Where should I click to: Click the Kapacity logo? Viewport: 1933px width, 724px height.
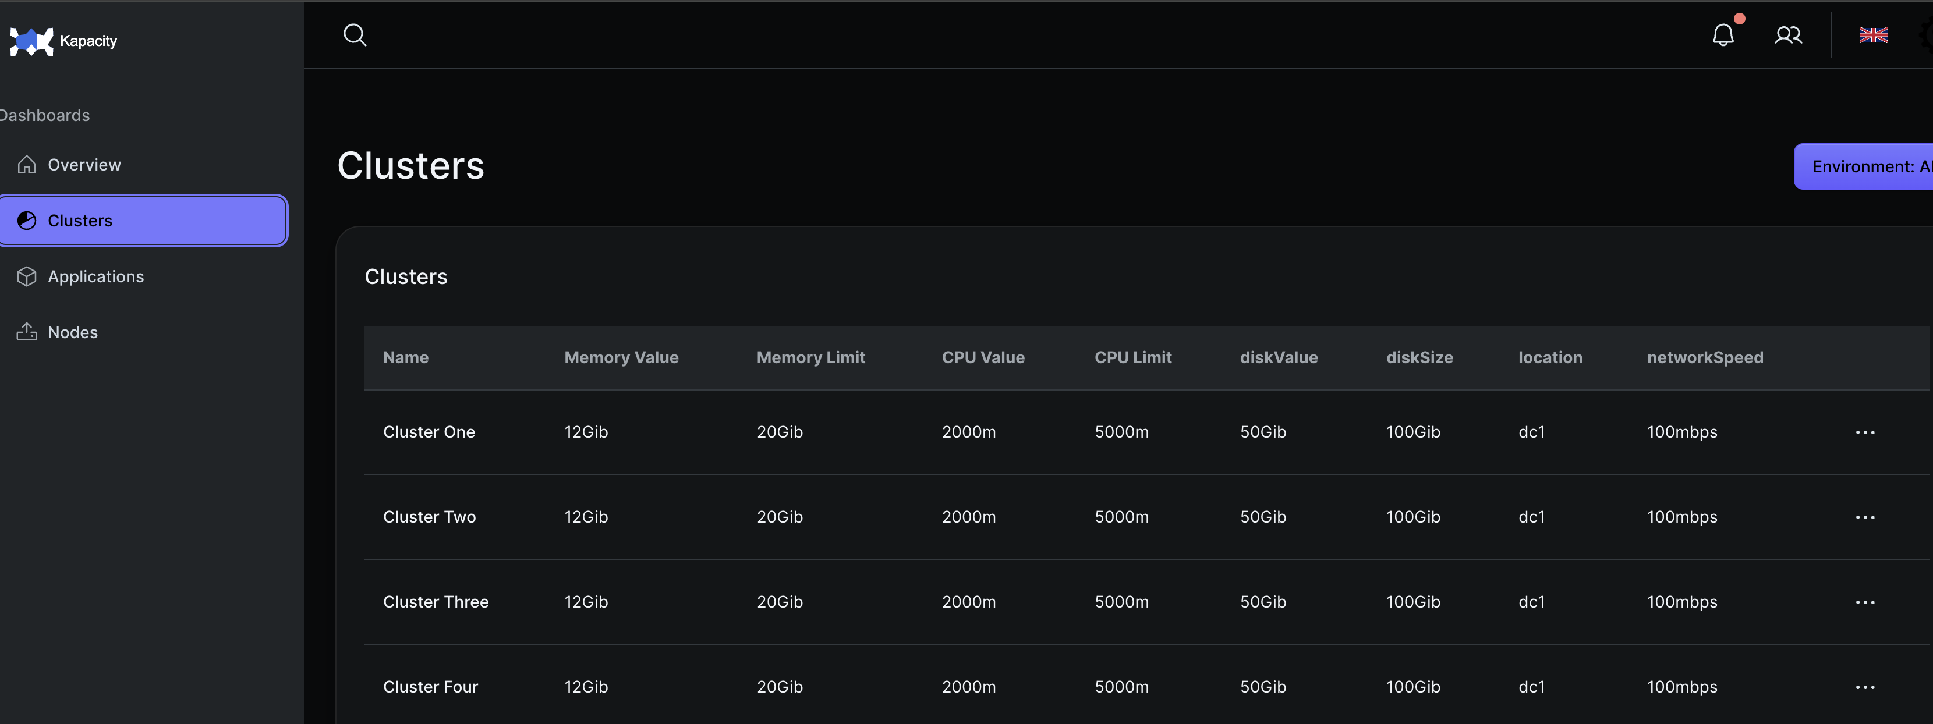(31, 41)
